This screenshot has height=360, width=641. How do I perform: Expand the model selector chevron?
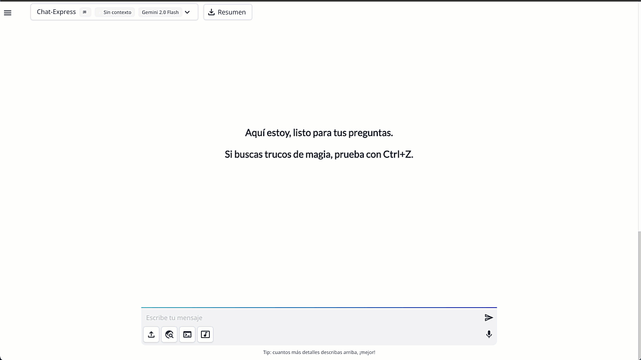[187, 12]
